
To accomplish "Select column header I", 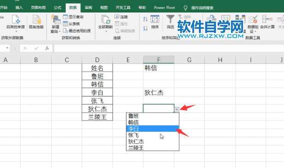I will 251,60.
